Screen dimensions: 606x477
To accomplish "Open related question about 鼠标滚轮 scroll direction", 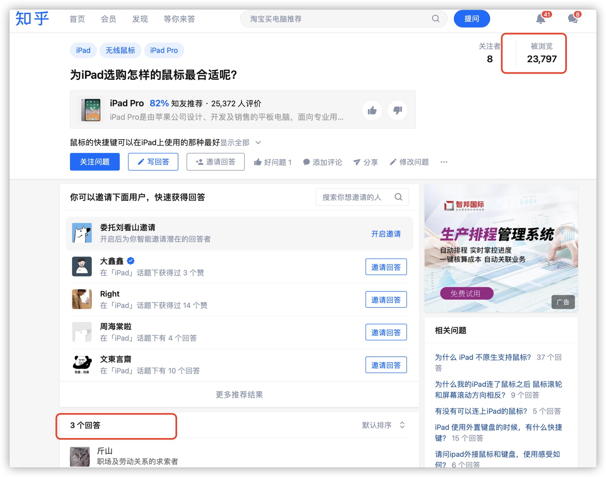I will 498,390.
